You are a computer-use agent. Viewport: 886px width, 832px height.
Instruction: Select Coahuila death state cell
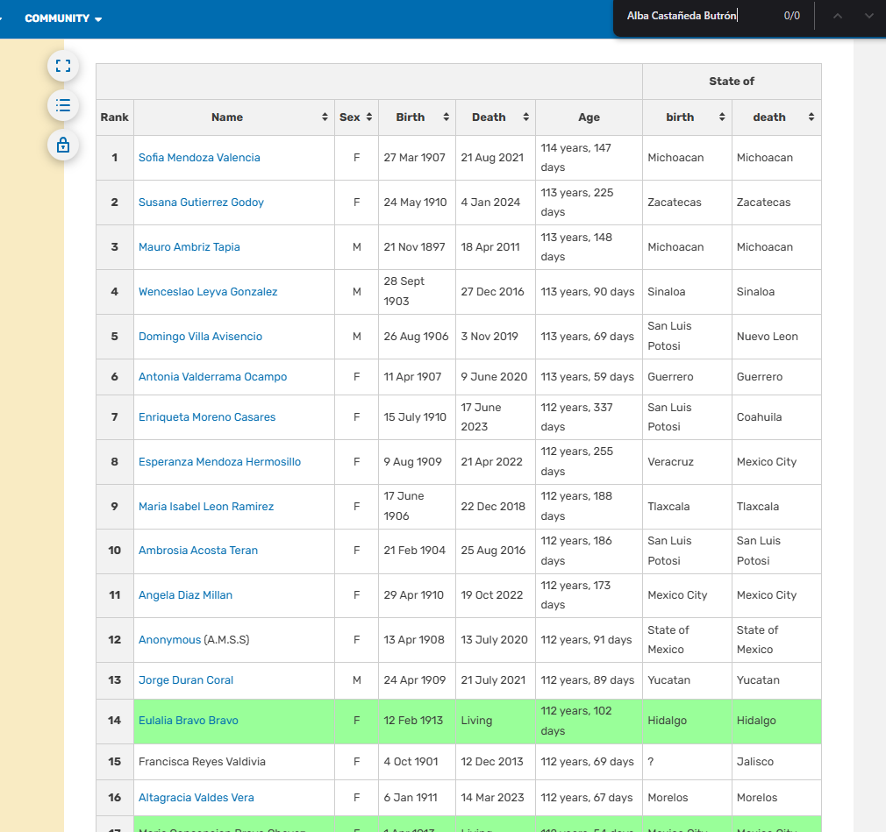point(776,416)
